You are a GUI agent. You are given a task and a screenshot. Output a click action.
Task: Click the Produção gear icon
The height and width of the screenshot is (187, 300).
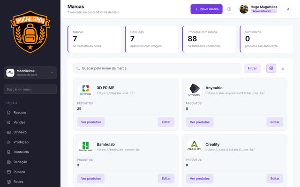(x=8, y=142)
